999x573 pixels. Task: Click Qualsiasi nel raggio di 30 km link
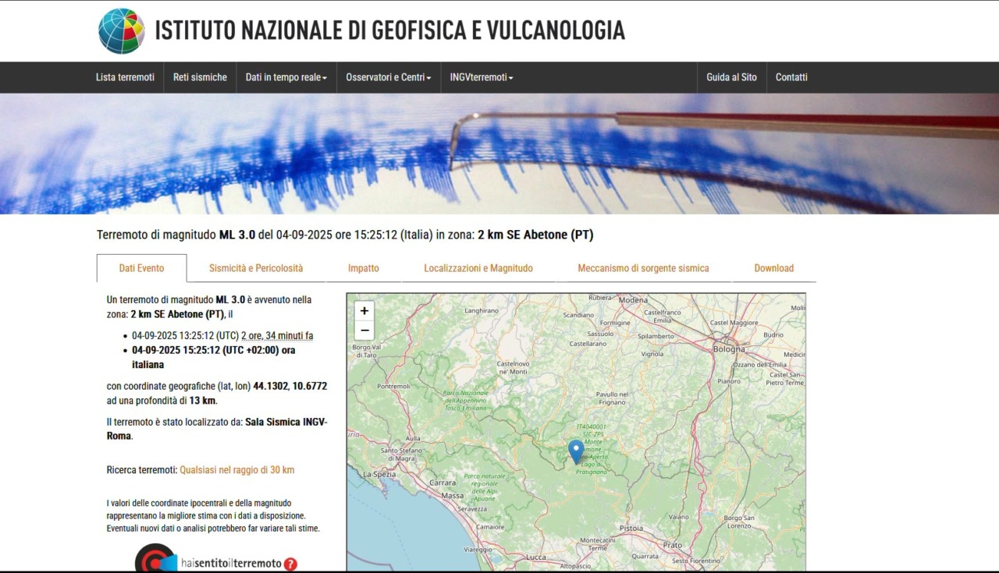tap(237, 470)
